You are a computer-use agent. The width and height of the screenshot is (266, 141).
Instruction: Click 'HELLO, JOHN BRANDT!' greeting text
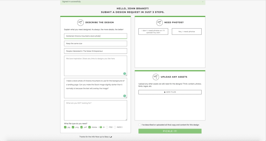click(133, 9)
